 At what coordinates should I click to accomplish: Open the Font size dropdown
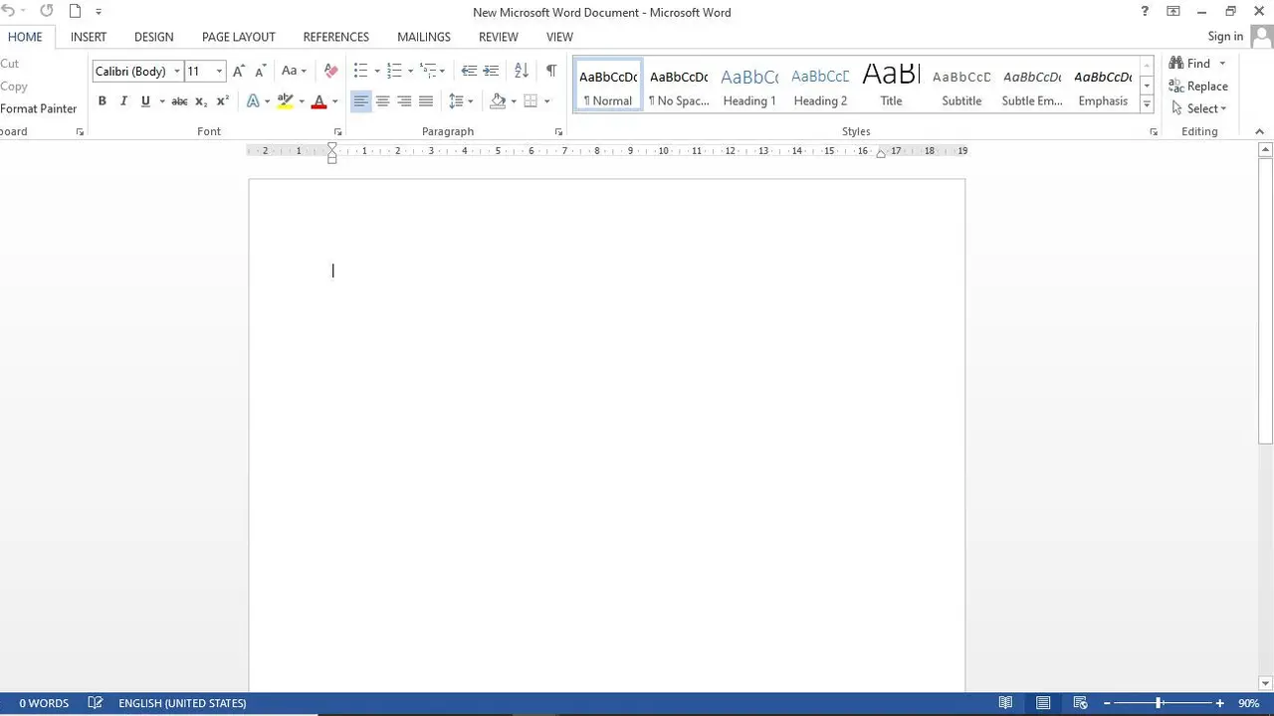[218, 71]
